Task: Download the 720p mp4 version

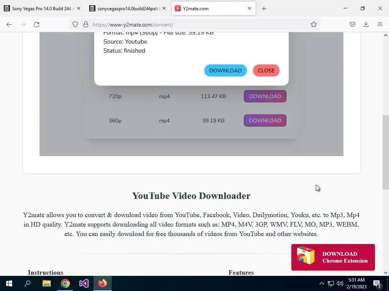Action: coord(265,96)
